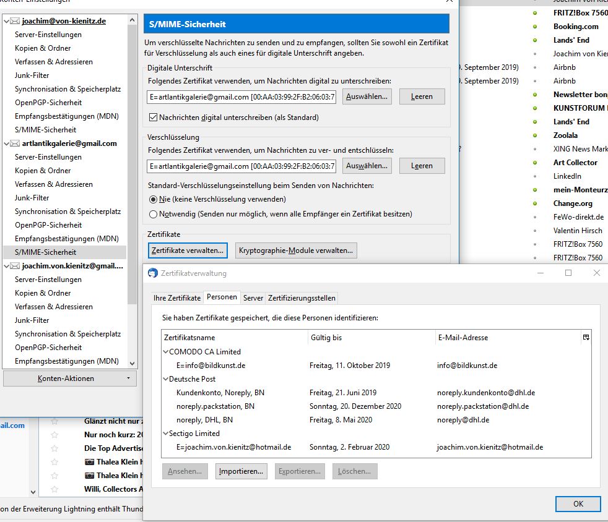Click the Thunderbird icon in Zertifikatverwaltung title bar
Viewport: 608px width, 522px height.
(x=153, y=273)
